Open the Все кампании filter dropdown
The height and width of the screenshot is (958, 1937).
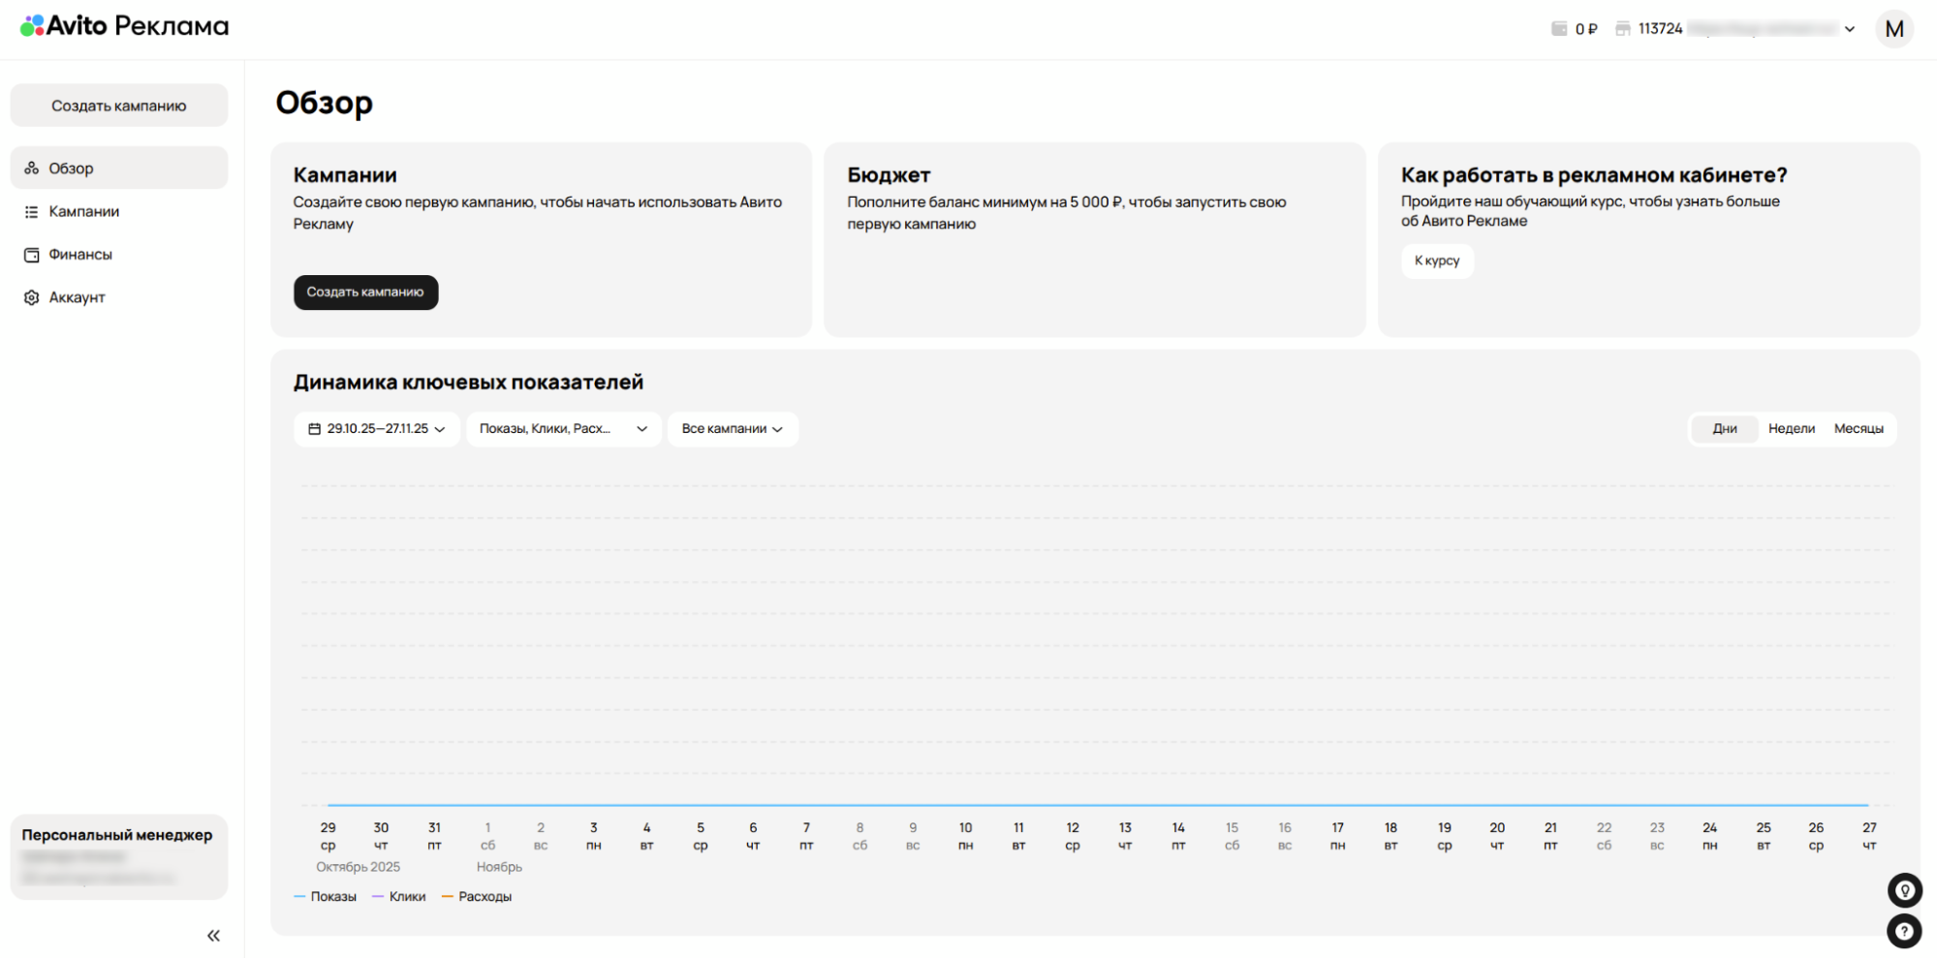click(x=733, y=429)
